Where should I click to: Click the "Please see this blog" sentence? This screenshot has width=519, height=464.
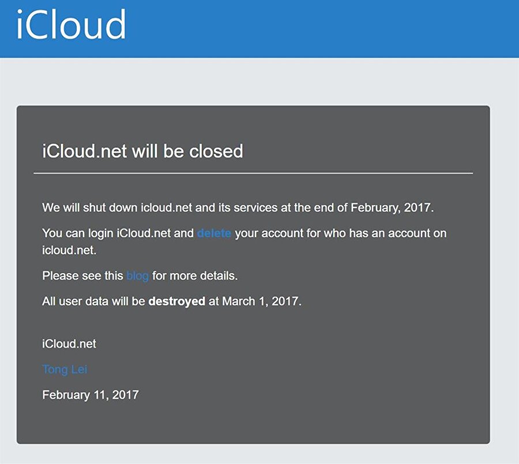click(138, 276)
